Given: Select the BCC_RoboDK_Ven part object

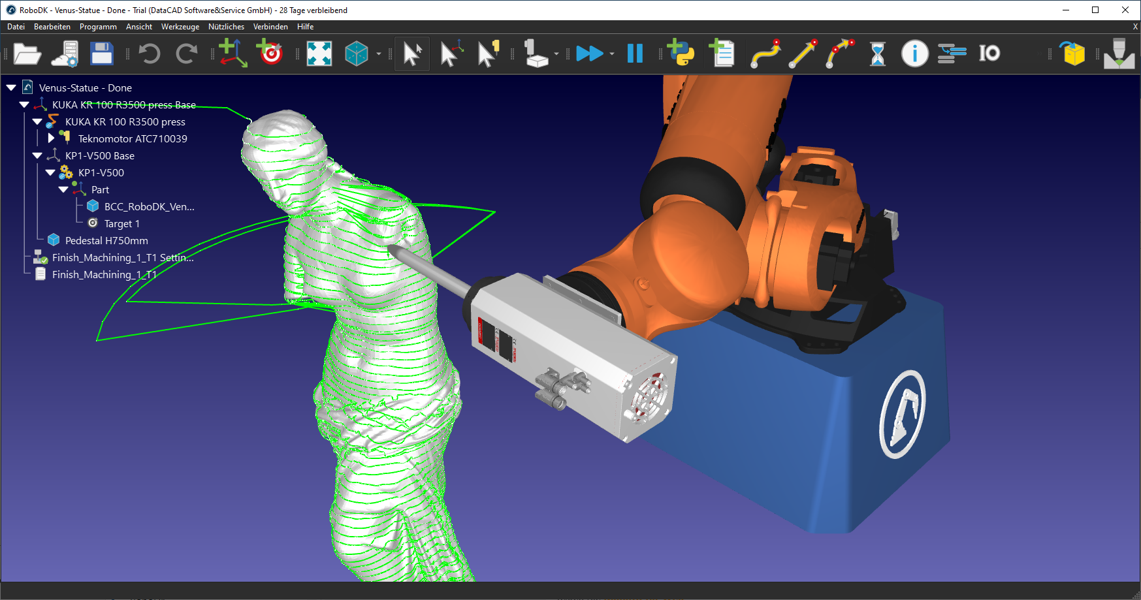Looking at the screenshot, I should (149, 206).
